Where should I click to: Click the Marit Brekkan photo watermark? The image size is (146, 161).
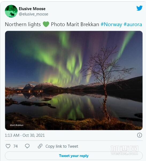pyautogui.click(x=17, y=125)
